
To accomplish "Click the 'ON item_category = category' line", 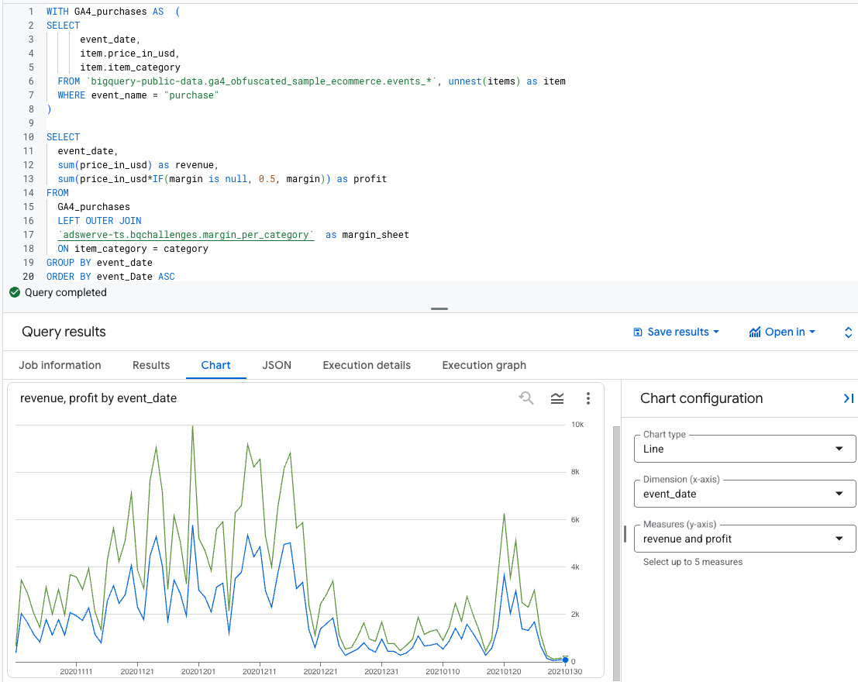I will pyautogui.click(x=133, y=249).
